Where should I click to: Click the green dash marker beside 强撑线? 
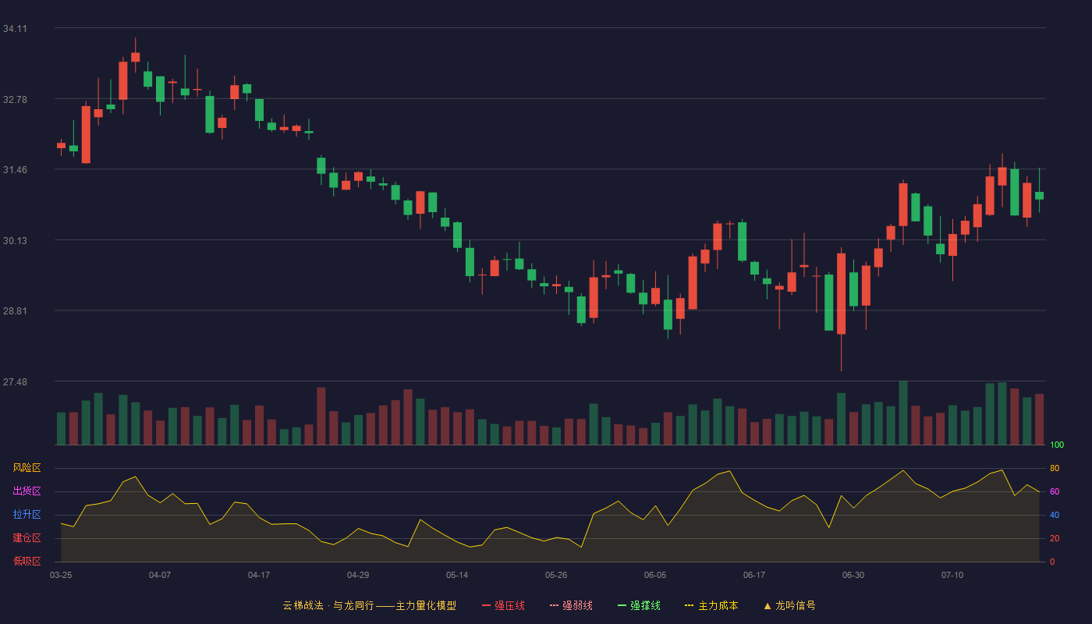(x=622, y=605)
